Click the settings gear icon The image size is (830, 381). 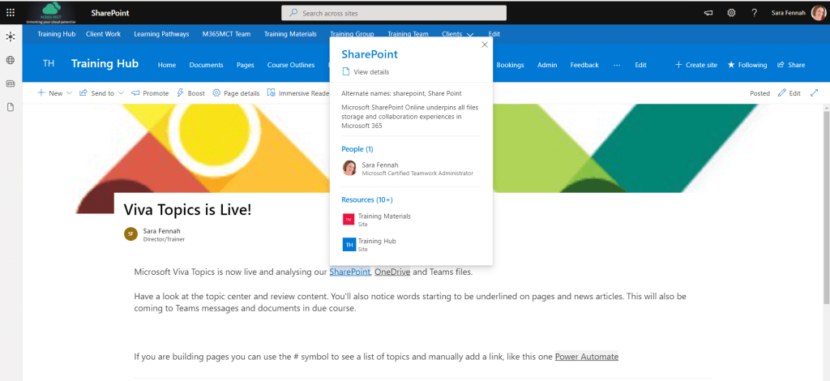pos(731,13)
